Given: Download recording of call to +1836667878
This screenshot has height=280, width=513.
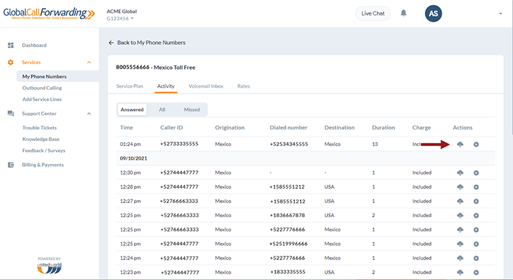Looking at the screenshot, I should pos(460,215).
